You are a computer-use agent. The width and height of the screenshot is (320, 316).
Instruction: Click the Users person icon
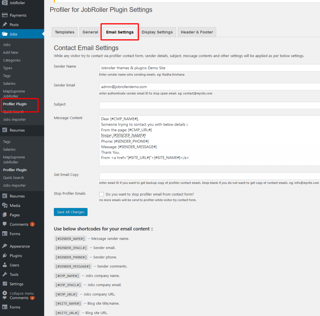point(5,265)
